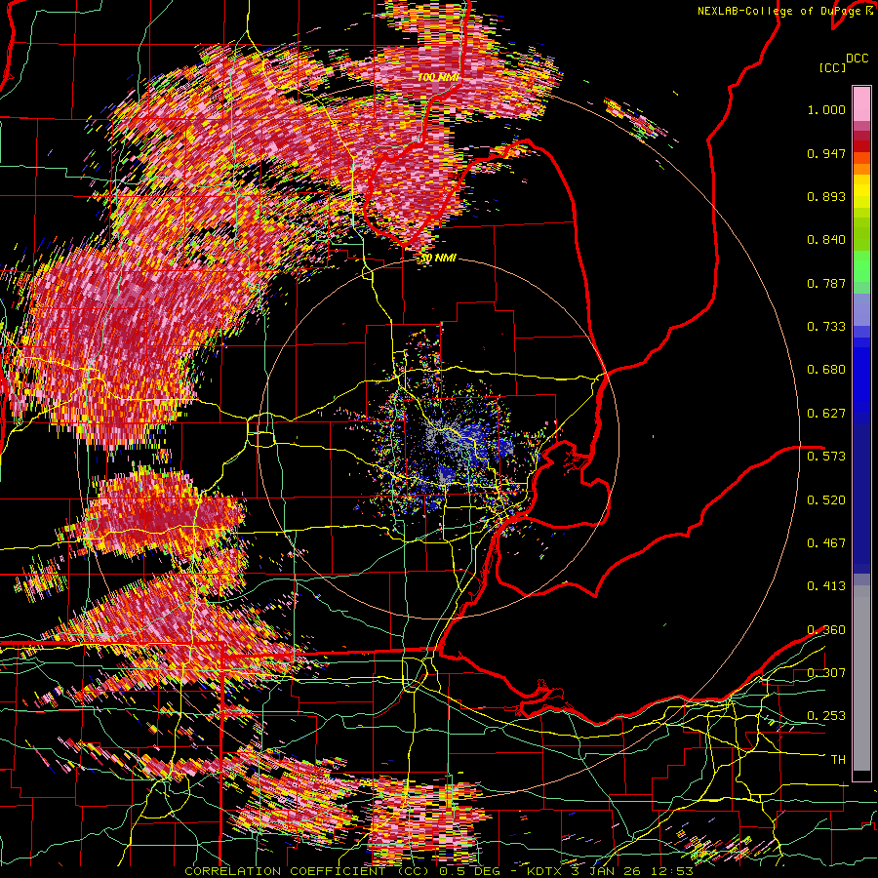878x878 pixels.
Task: Click the DCC label above the legend
Action: (857, 59)
